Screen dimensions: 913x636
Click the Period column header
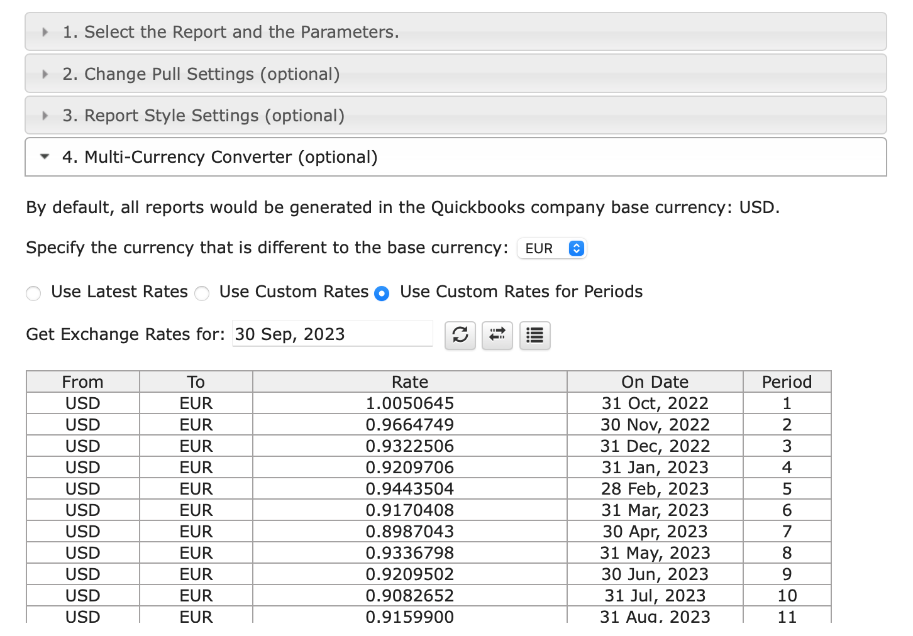tap(787, 382)
